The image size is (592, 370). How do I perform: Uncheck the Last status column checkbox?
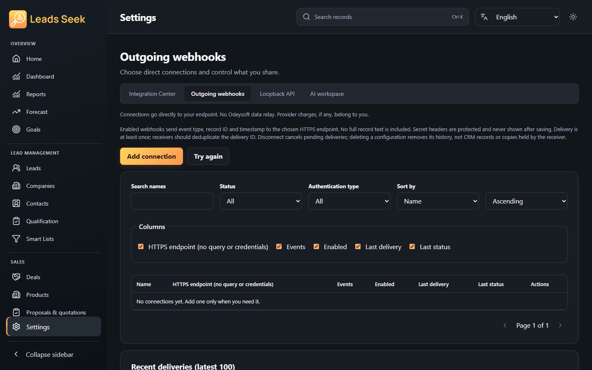coord(412,247)
